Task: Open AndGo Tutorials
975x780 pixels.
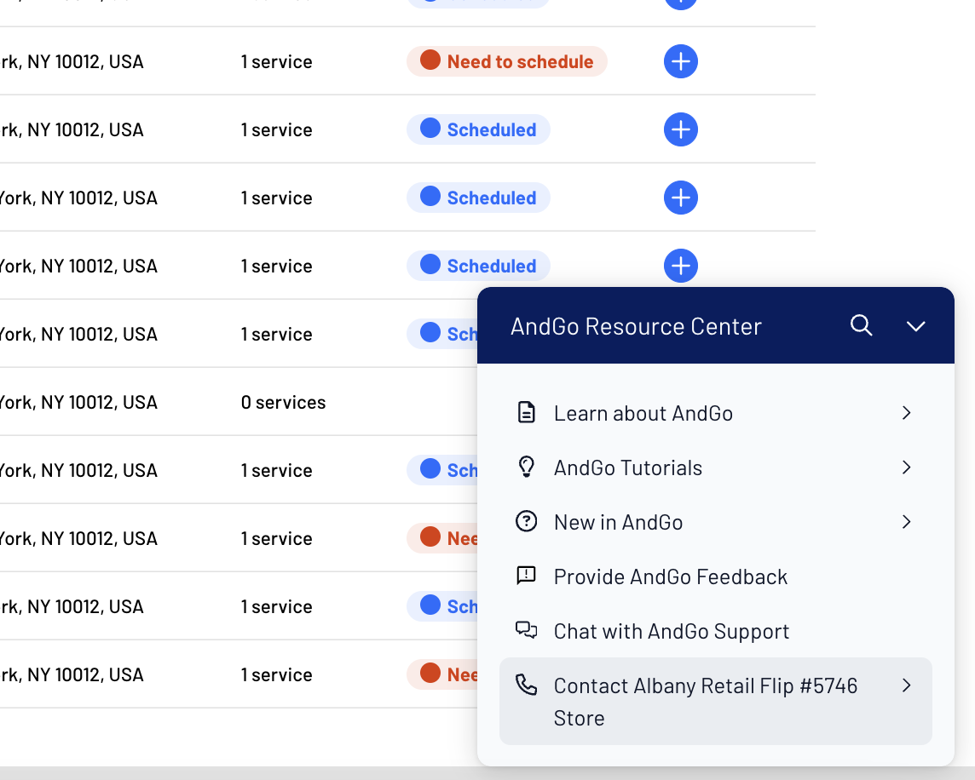Action: click(x=715, y=467)
